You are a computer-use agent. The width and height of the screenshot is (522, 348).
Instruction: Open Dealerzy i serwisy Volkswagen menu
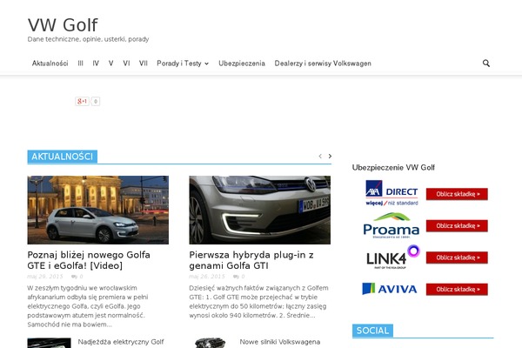[x=323, y=64]
